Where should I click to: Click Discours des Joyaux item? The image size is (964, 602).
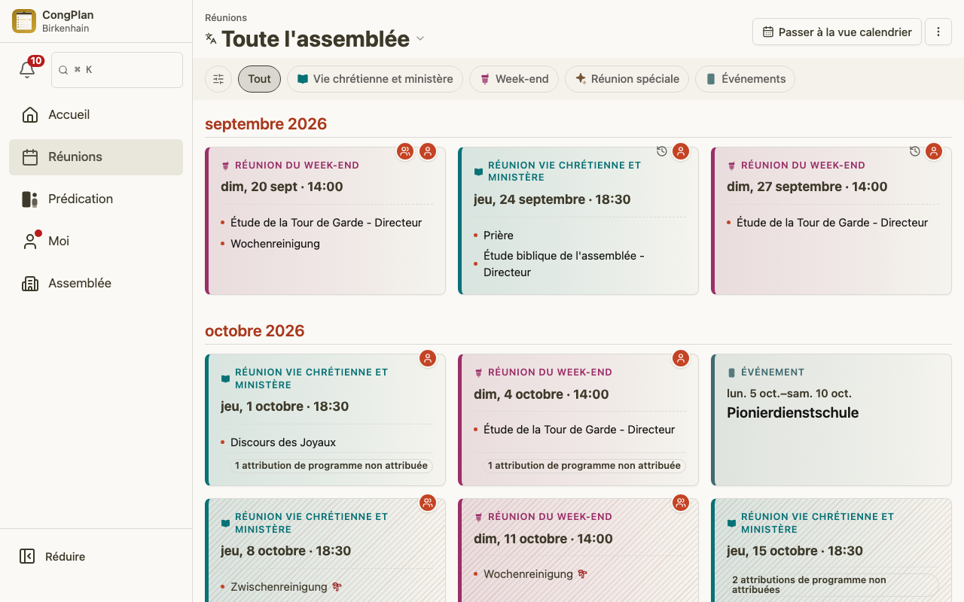click(283, 442)
